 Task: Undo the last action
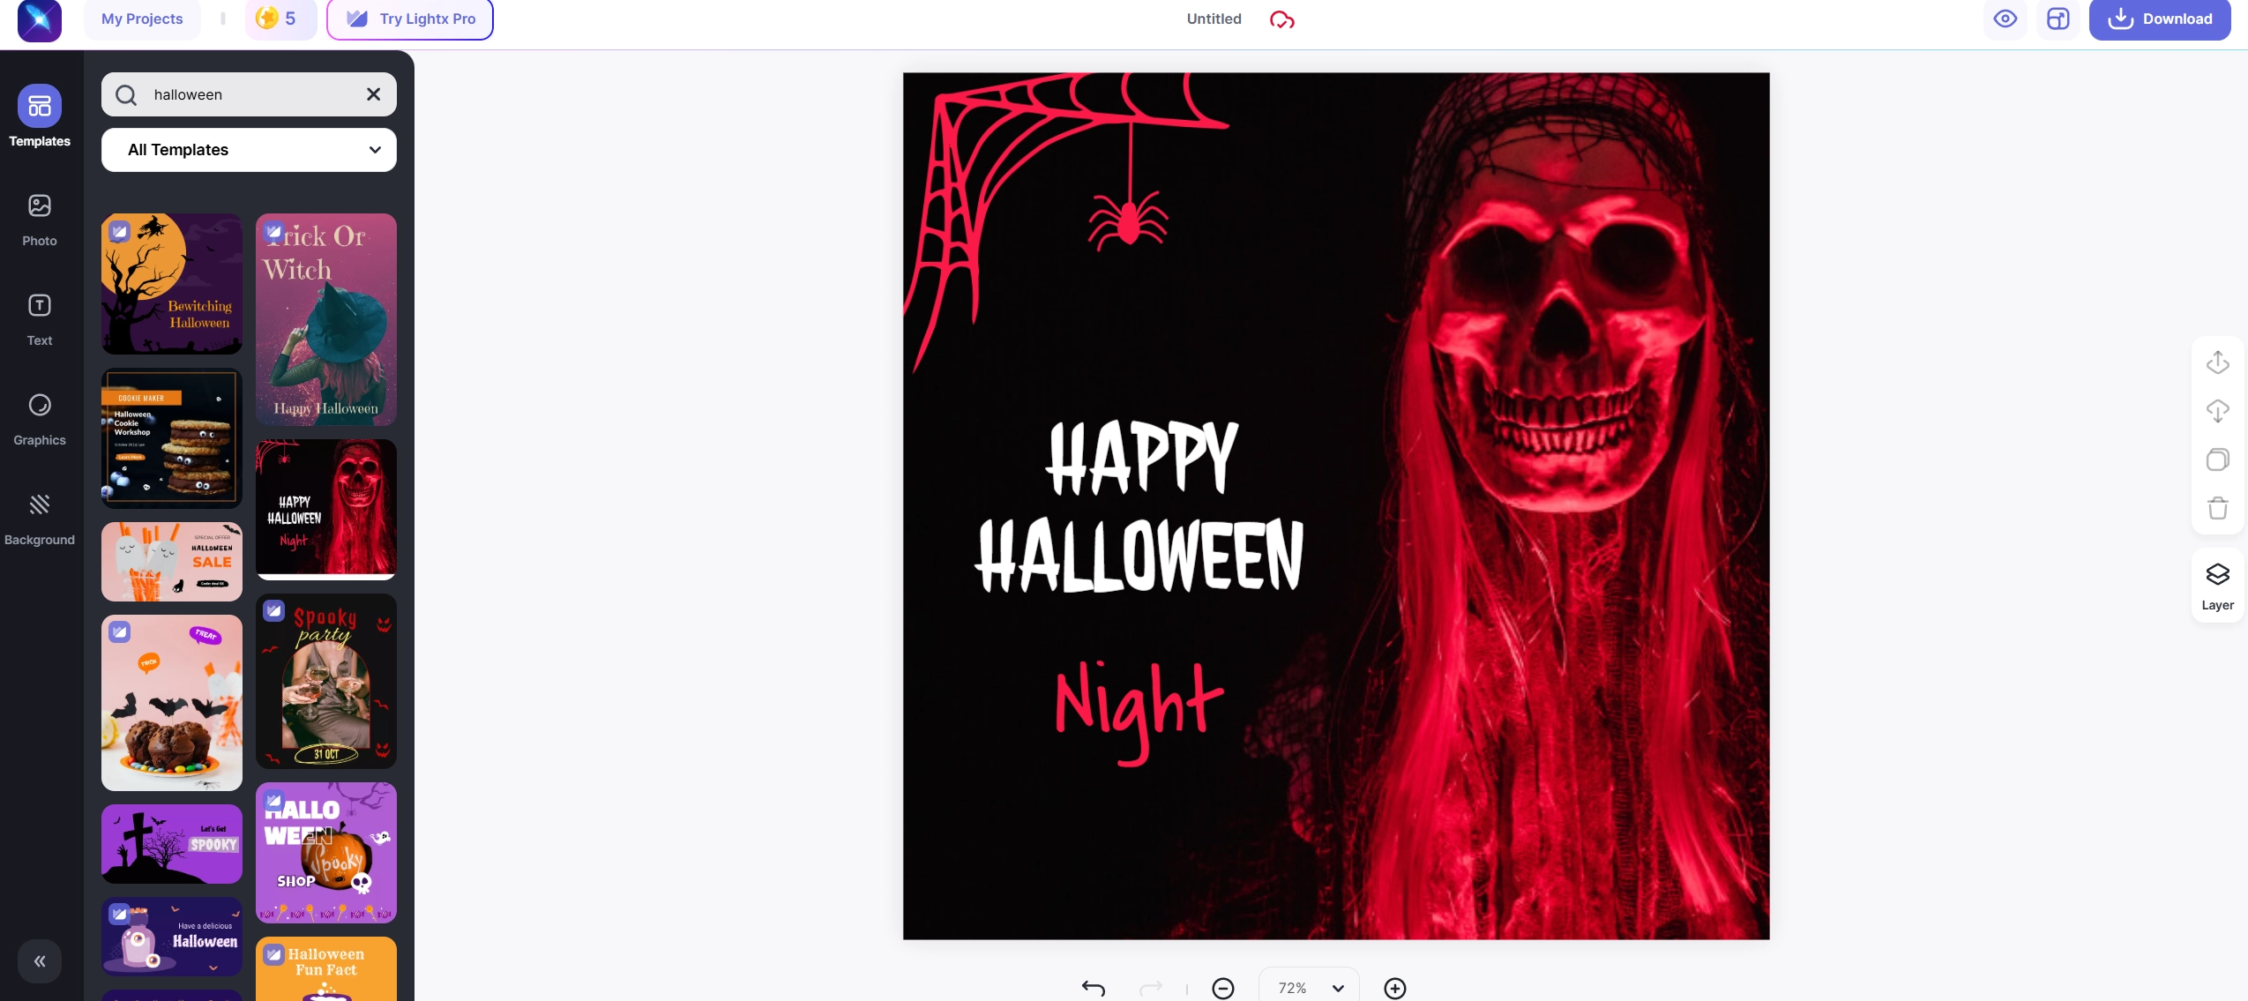tap(1092, 988)
